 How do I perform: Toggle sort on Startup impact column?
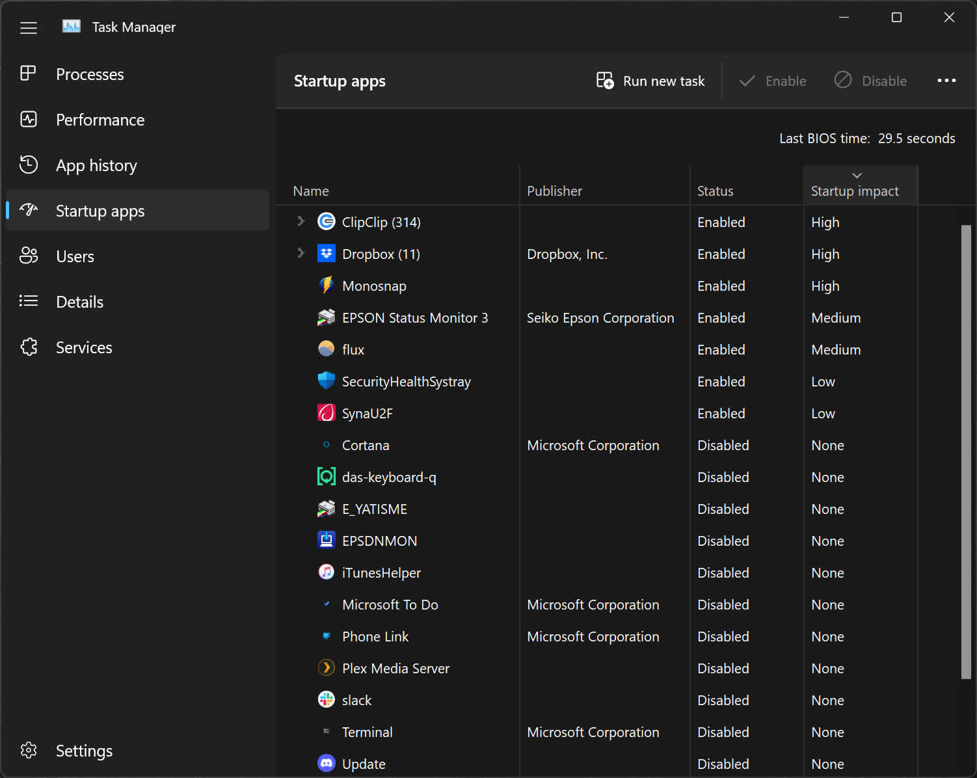point(860,185)
